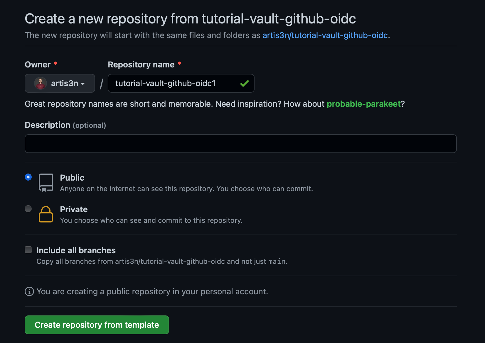Open the artis3n/tutorial-vault-github-oidc template link
485x343 pixels.
pyautogui.click(x=325, y=35)
